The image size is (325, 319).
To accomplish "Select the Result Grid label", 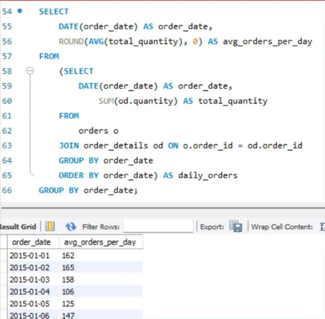I will 18,227.
